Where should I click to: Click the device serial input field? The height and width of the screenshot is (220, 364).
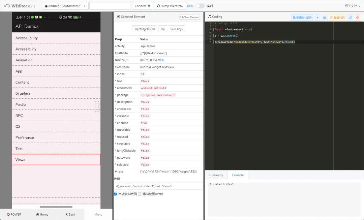(x=110, y=6)
